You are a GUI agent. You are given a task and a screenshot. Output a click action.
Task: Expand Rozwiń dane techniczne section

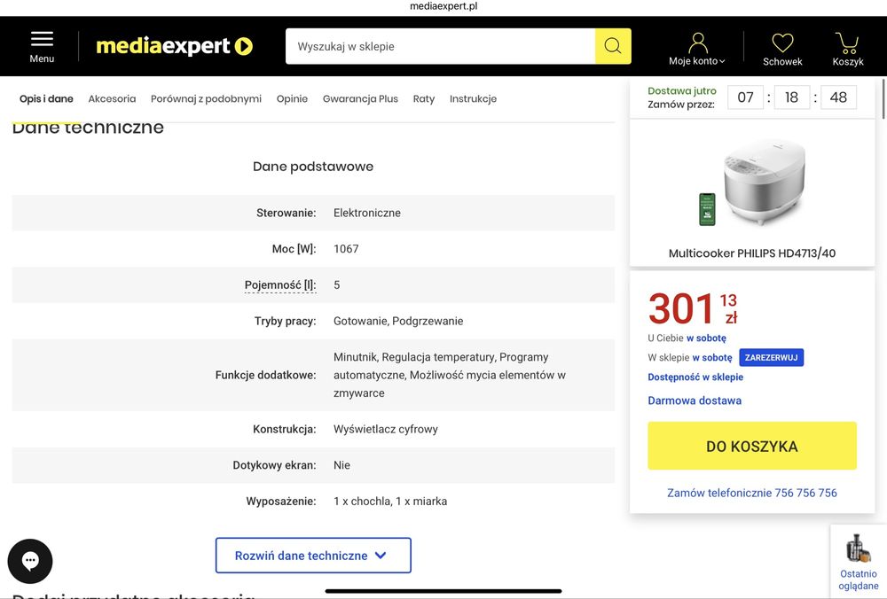coord(313,556)
